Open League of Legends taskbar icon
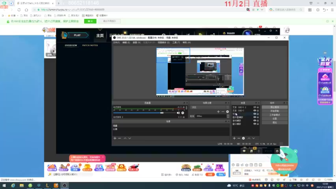Screen dimensions: 336x189 [47, 186]
